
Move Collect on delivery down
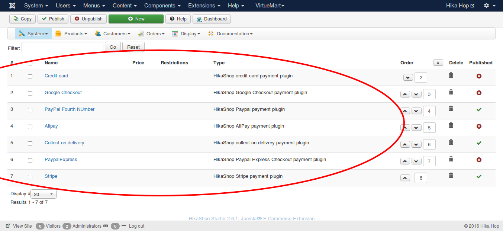(416, 144)
